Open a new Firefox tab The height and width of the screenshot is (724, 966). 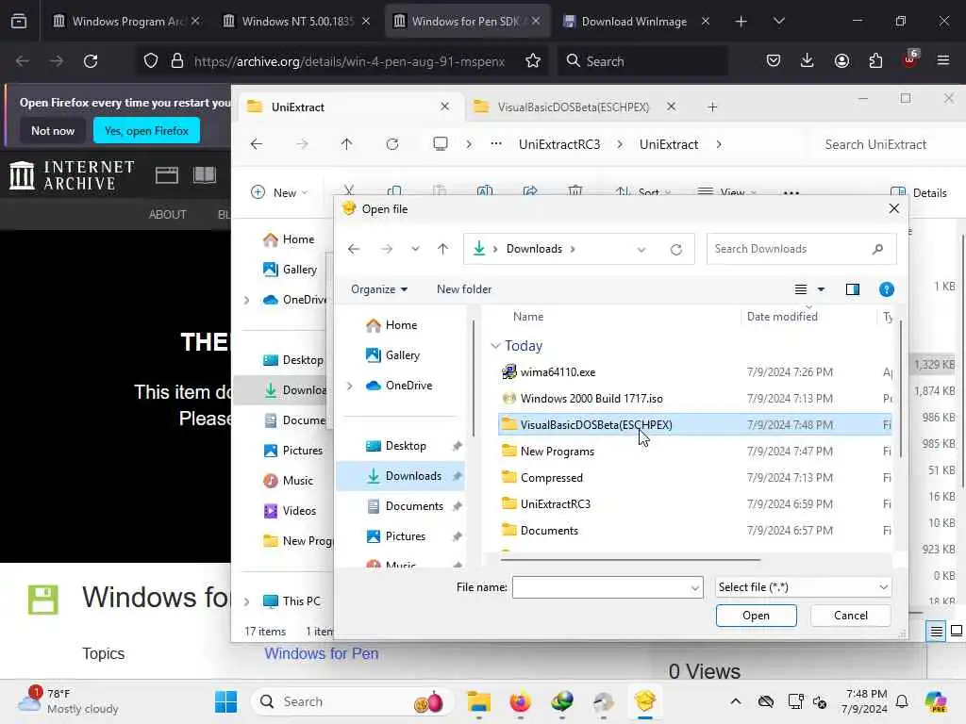point(741,22)
